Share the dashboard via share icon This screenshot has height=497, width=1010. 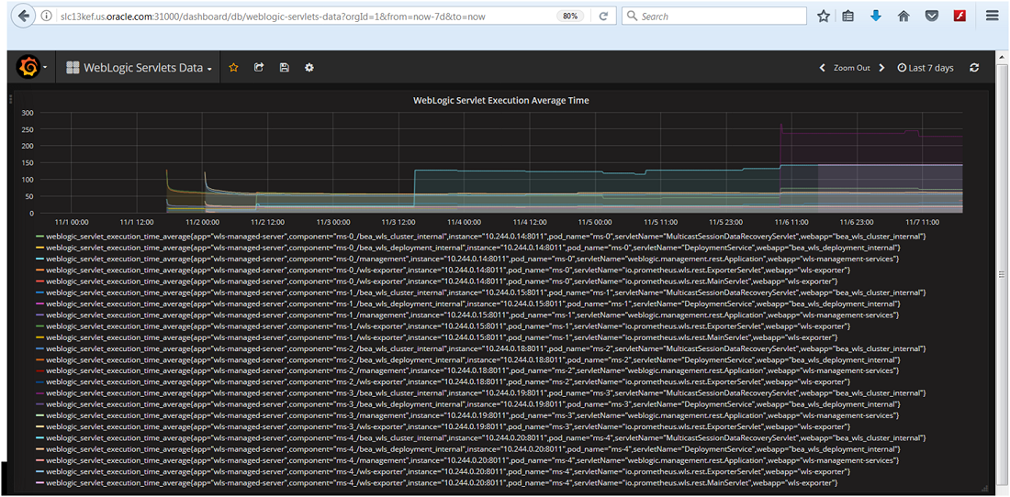click(259, 68)
